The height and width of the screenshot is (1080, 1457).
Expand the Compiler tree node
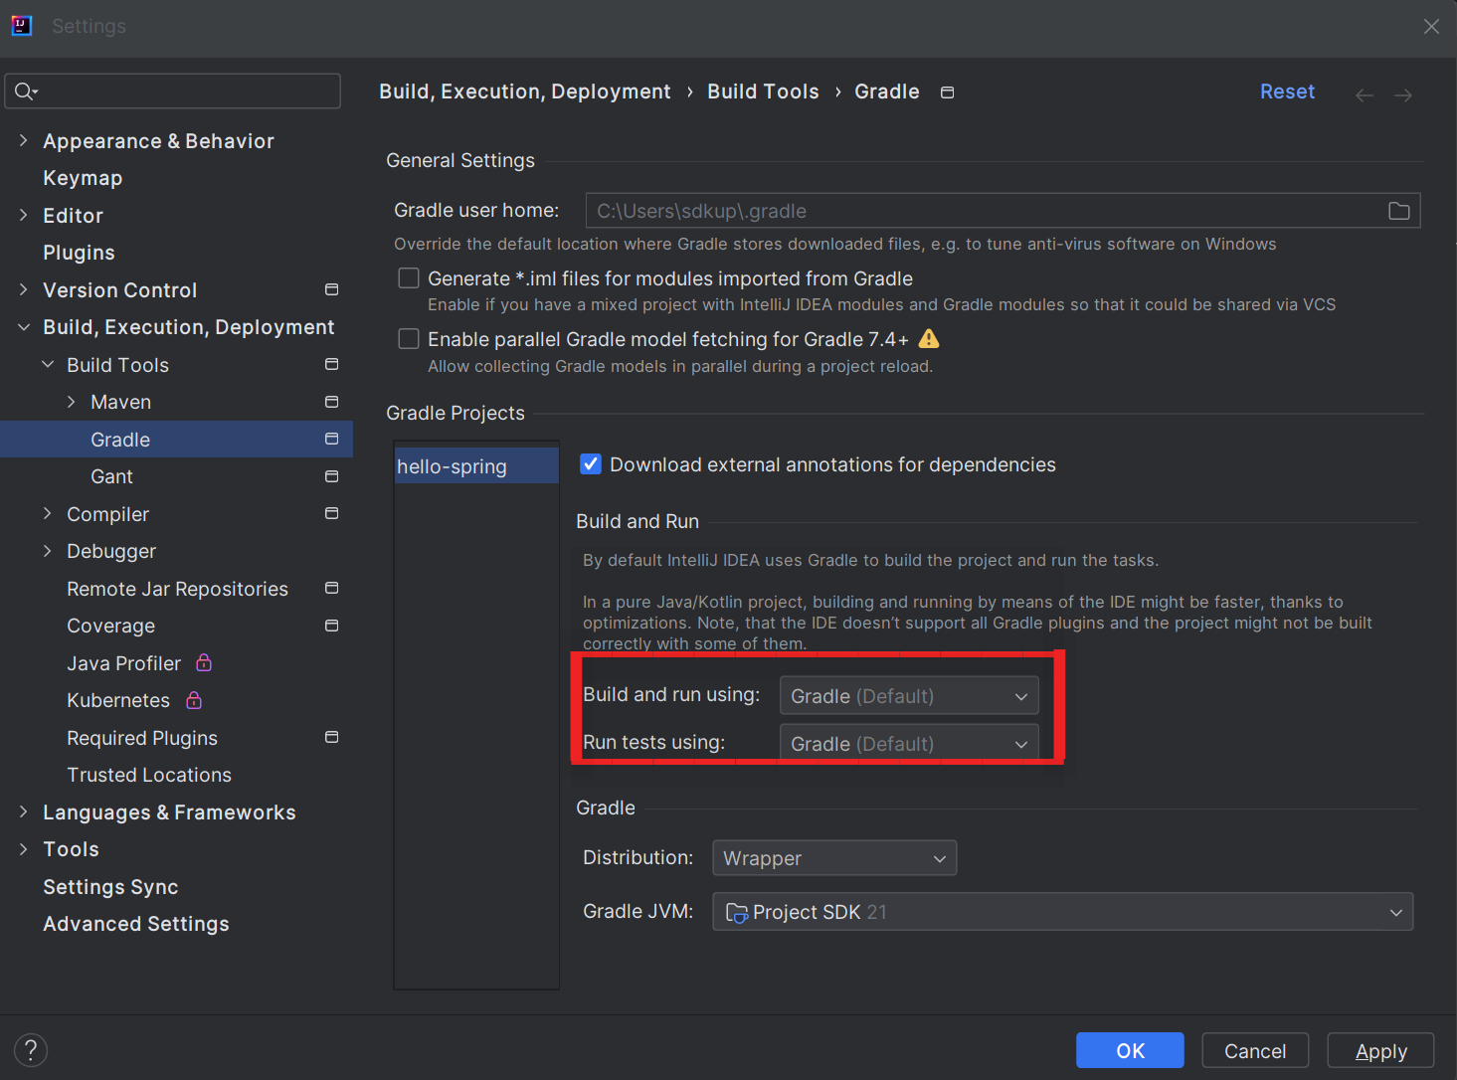(x=48, y=513)
